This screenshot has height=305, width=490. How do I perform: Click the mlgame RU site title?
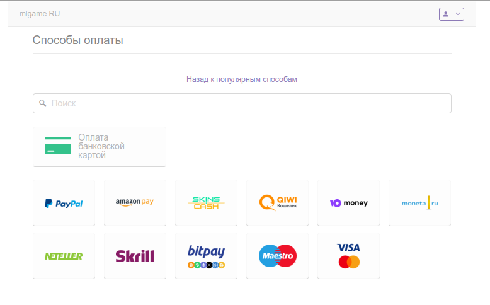(x=40, y=14)
